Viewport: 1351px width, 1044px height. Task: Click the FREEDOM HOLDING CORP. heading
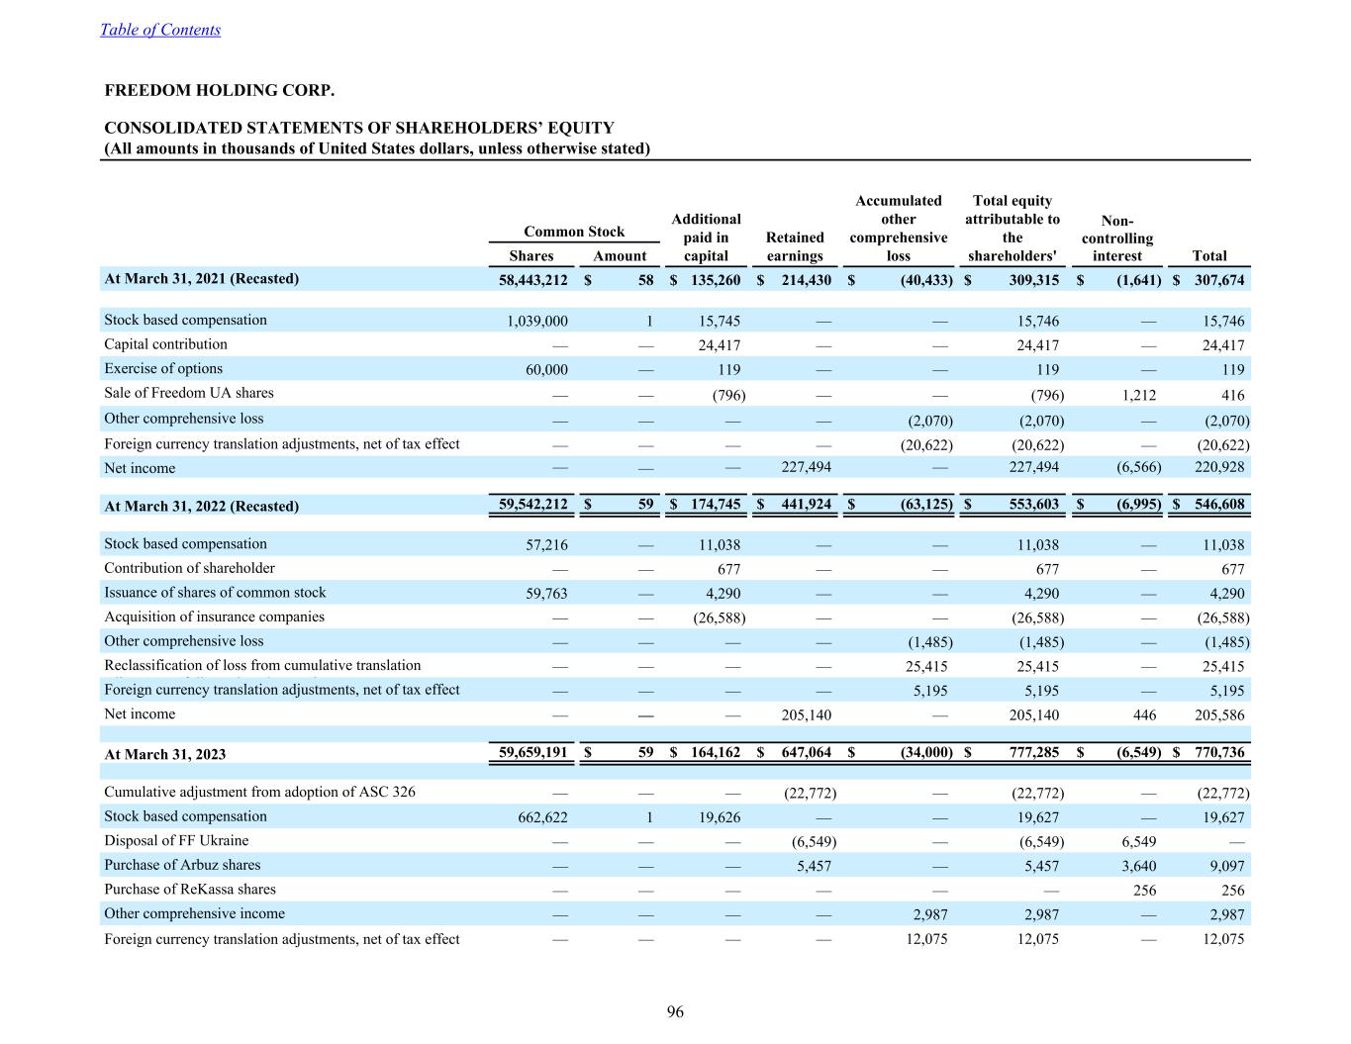tap(219, 91)
